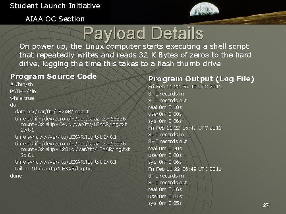
Task: Click the 'real 0m 0.20s' log entry
Action: point(165,149)
